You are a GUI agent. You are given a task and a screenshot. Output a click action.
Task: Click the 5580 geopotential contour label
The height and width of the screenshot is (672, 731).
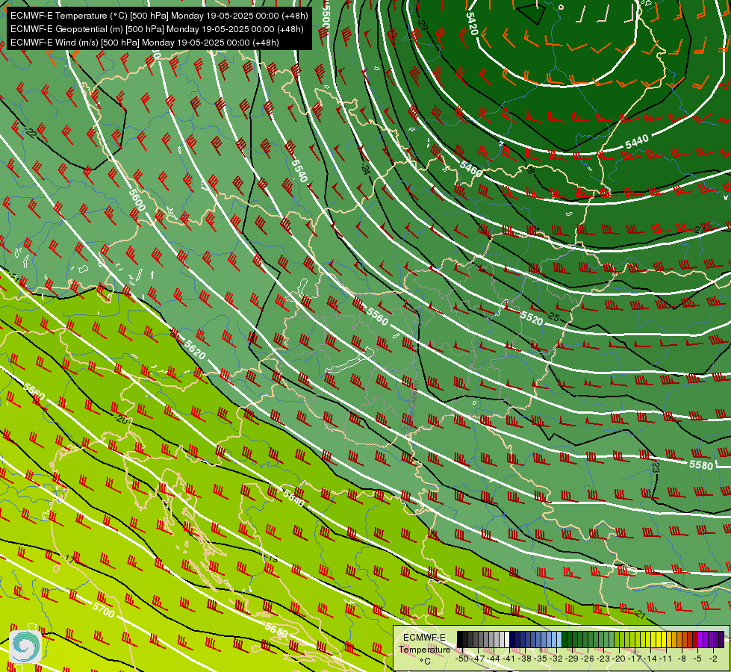701,464
